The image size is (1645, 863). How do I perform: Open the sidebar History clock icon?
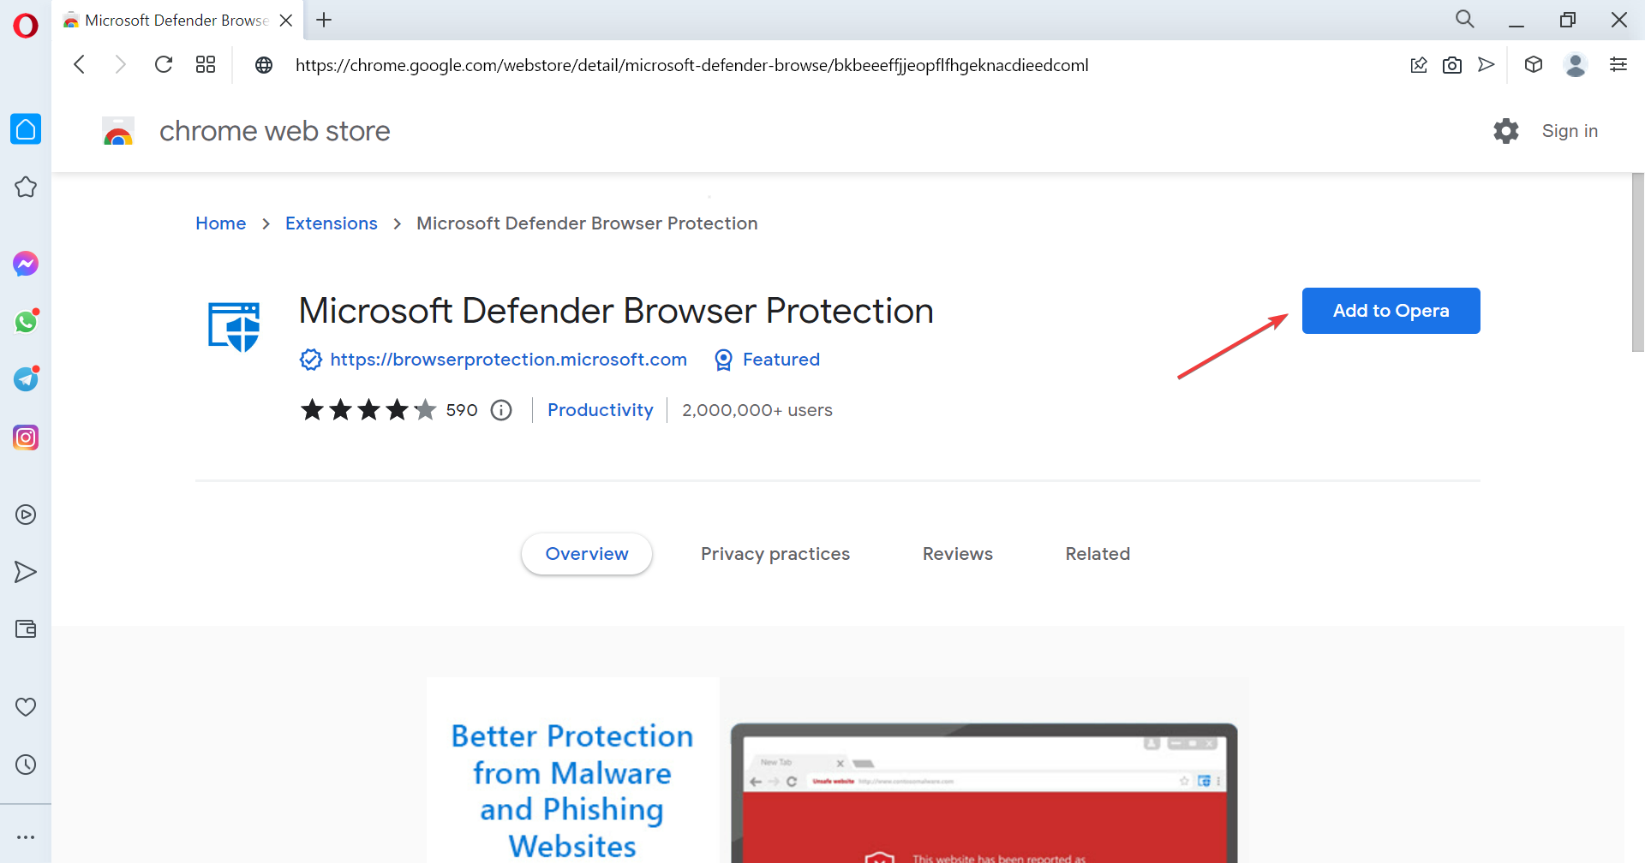coord(26,765)
